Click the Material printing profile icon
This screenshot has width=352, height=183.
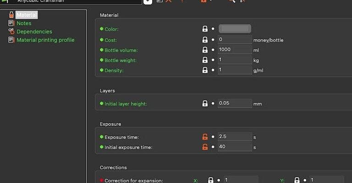coord(11,40)
